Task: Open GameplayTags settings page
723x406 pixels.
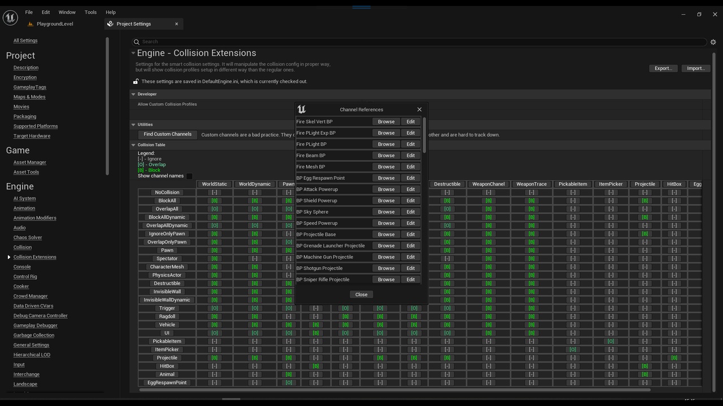Action: pos(30,87)
